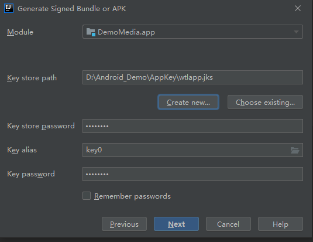Cancel the signing dialog

pyautogui.click(x=228, y=224)
